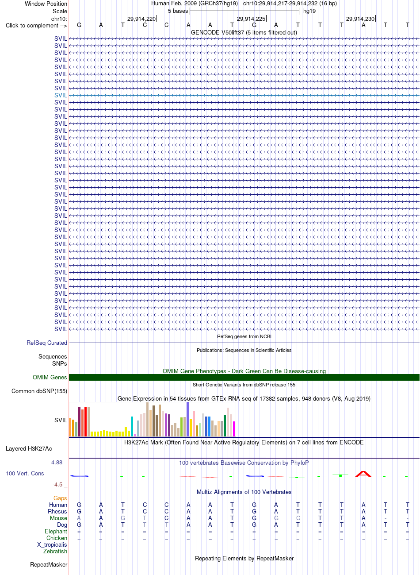The height and width of the screenshot is (575, 420).
Task: Click the Gaps row label
Action: tap(61, 498)
